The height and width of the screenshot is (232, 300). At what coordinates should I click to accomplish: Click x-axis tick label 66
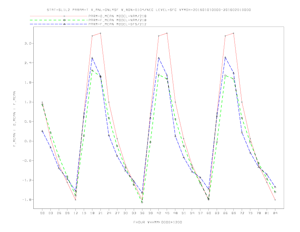225,213
